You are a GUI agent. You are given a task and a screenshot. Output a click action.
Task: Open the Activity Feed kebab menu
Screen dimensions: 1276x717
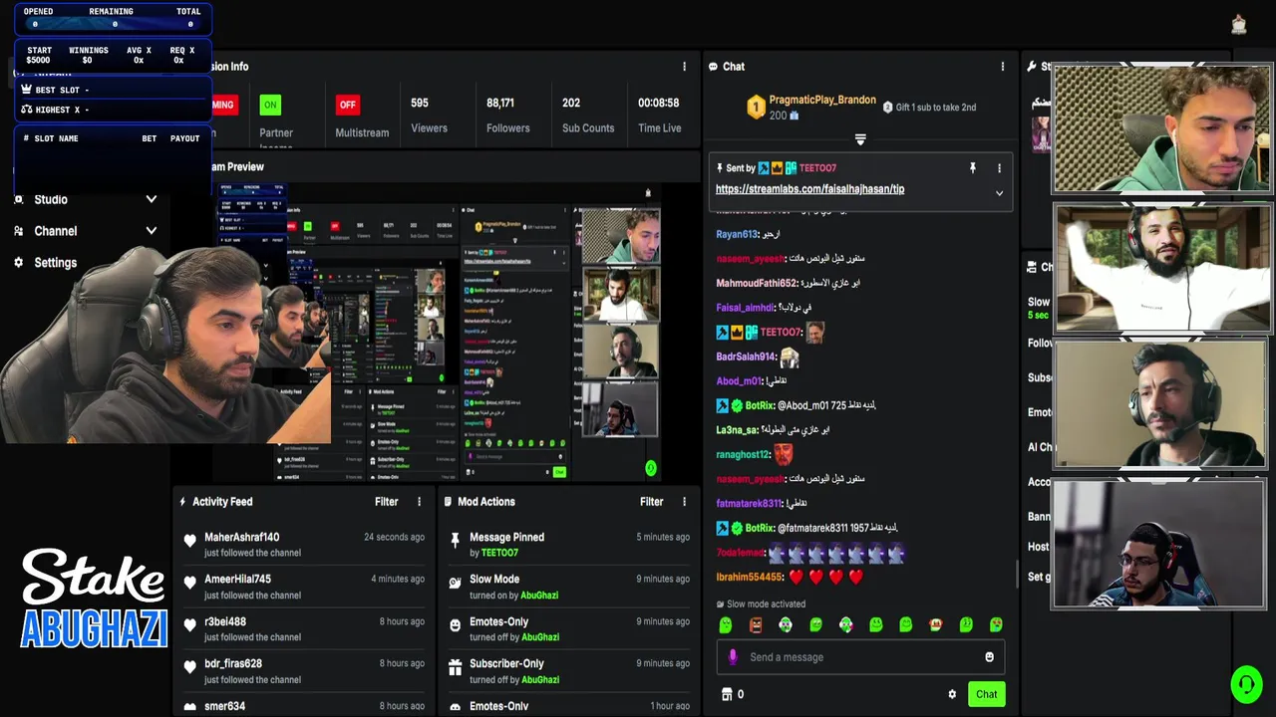419,502
